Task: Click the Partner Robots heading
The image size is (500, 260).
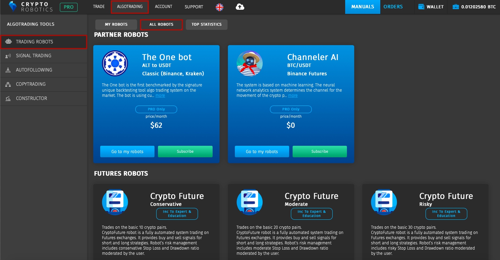Action: [121, 35]
